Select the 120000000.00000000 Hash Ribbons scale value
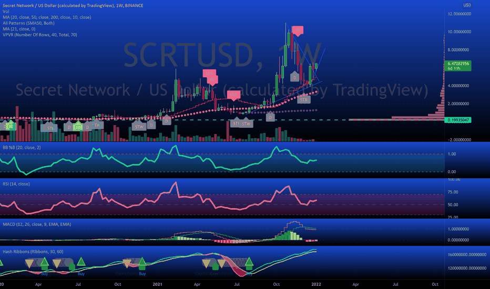Viewport: 490px width, 289px height. (x=467, y=268)
